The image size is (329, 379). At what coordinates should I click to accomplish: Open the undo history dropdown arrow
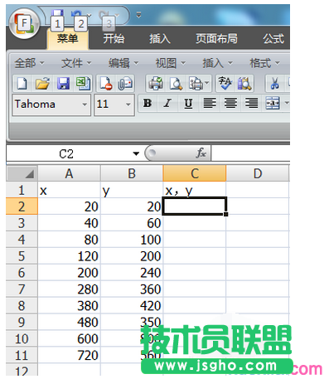89,16
